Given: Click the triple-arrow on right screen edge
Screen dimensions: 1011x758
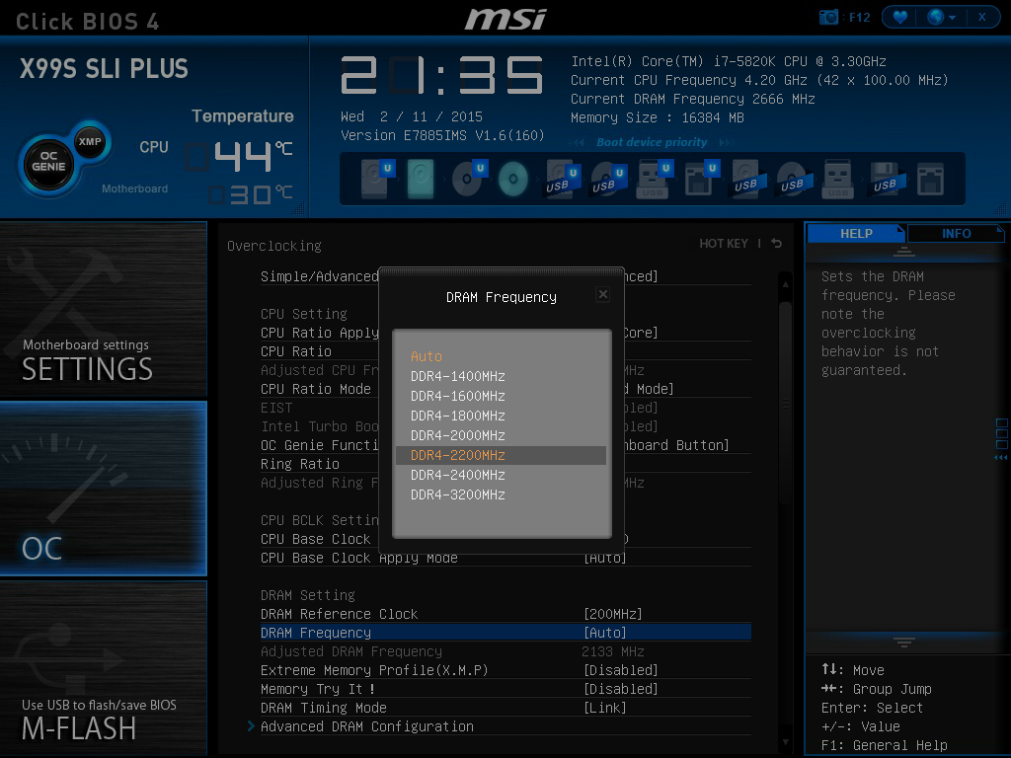Looking at the screenshot, I should [1001, 458].
